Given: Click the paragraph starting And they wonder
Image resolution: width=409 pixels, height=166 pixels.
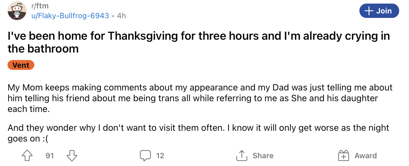Looking at the screenshot, I should click(198, 133).
